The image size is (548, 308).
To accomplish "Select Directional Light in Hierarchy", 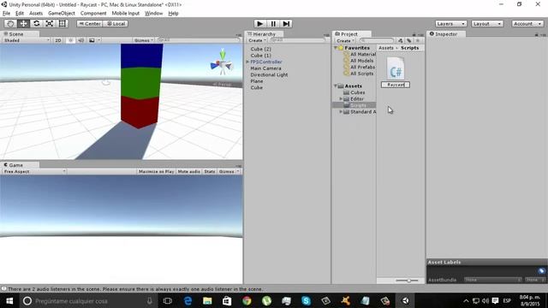I will click(269, 74).
